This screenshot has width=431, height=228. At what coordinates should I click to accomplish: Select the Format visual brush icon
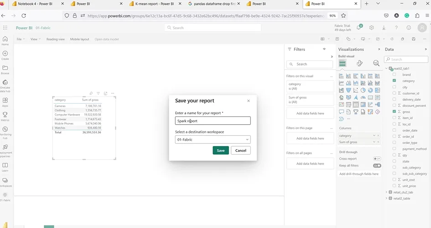359,63
